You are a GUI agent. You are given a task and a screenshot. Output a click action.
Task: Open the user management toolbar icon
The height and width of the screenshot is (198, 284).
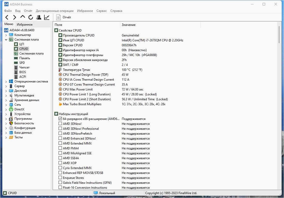point(39,17)
